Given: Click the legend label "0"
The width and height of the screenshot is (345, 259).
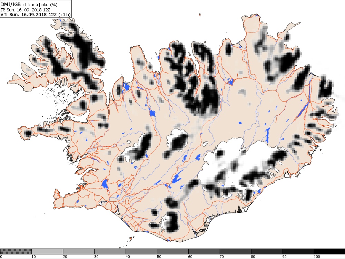Looking at the screenshot, I should [x=1, y=257].
